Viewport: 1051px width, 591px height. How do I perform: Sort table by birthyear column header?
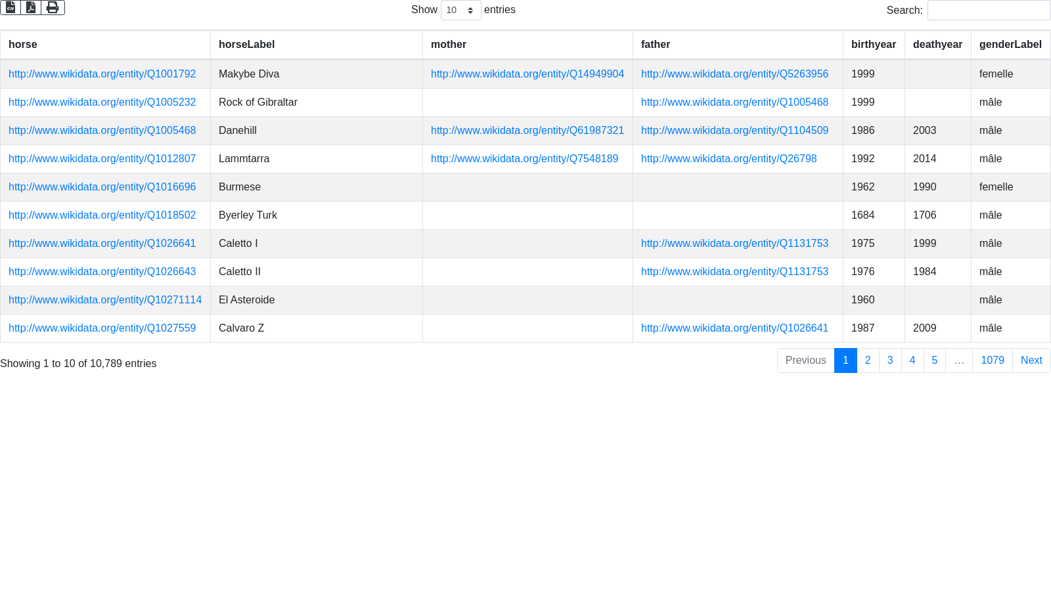pyautogui.click(x=873, y=45)
